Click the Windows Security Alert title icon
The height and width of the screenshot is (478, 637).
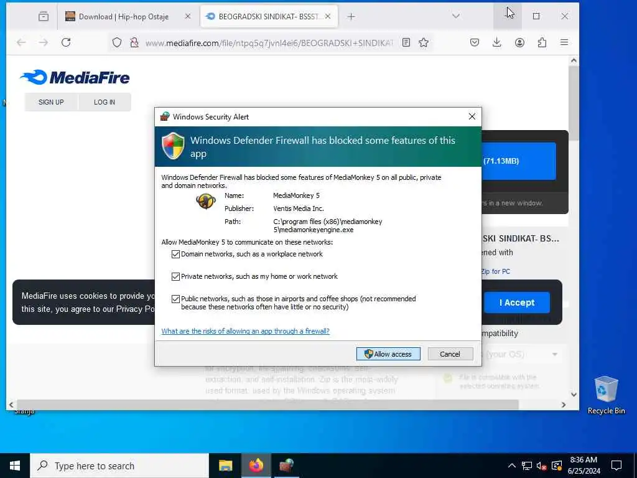[x=164, y=116]
